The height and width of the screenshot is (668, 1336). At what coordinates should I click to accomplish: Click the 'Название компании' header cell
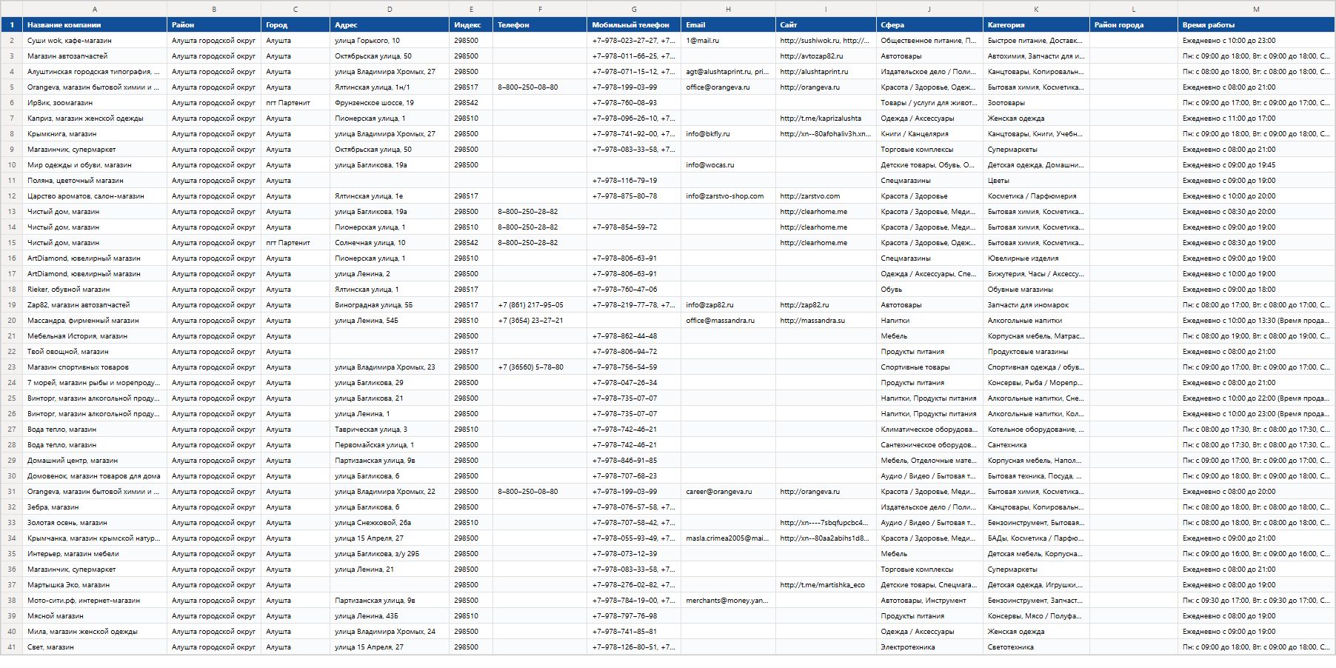95,24
